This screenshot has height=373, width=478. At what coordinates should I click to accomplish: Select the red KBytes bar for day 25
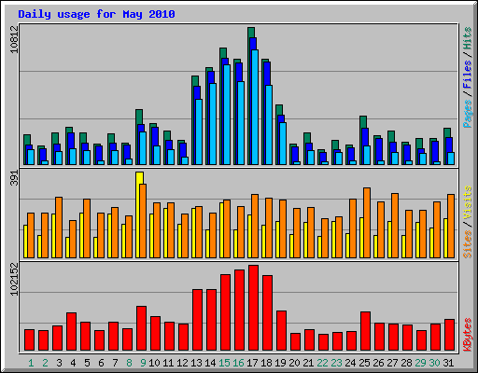coord(365,331)
